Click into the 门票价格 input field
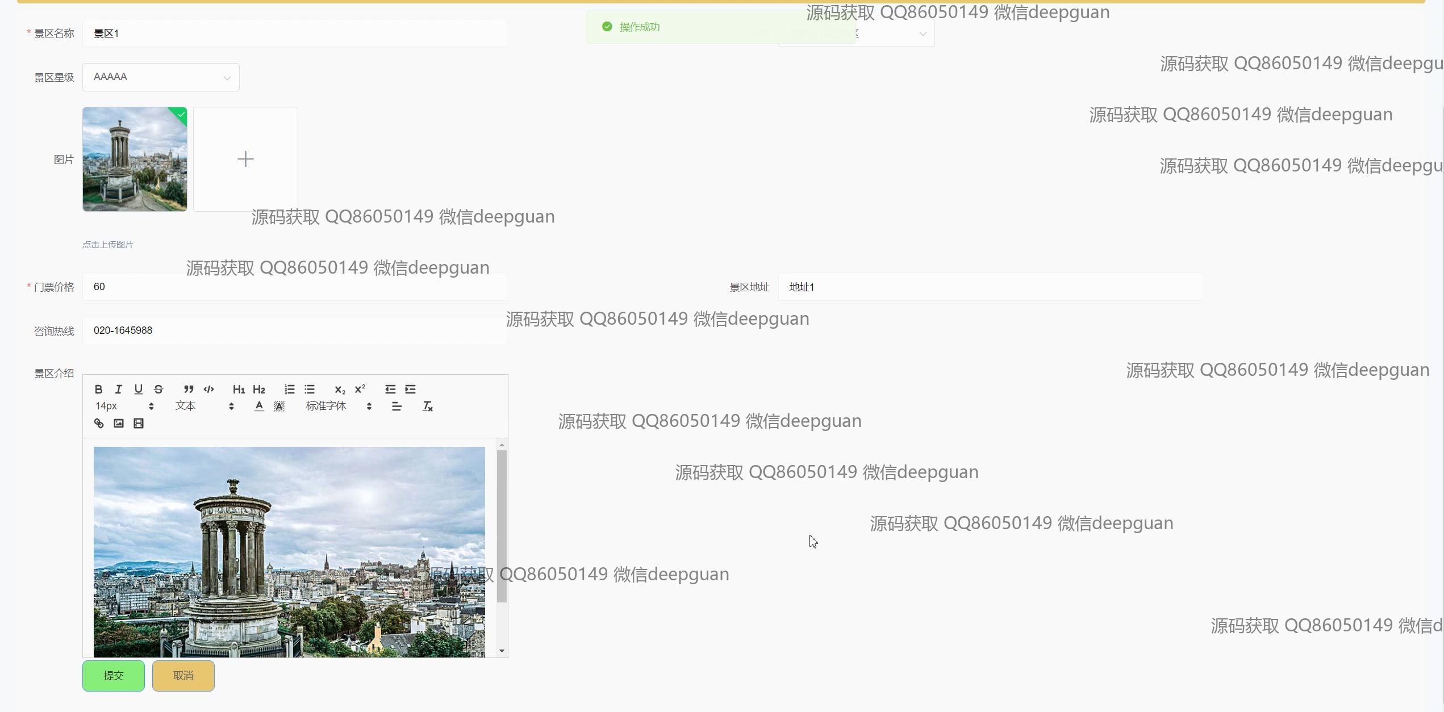1444x712 pixels. [295, 287]
